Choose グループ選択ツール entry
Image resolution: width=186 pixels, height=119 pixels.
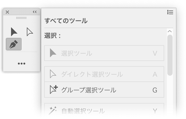tap(104, 90)
